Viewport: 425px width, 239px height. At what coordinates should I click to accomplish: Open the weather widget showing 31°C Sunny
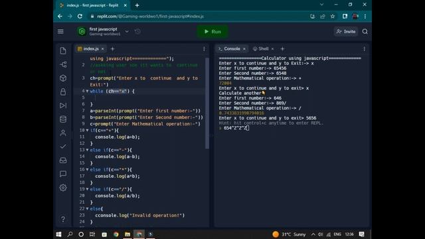[x=289, y=234]
